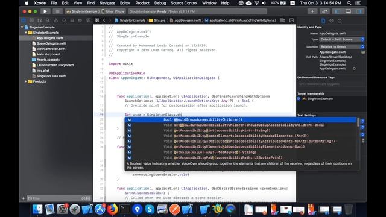This screenshot has width=386, height=217.
Task: Toggle the Navigator panel visibility
Action: point(338,11)
